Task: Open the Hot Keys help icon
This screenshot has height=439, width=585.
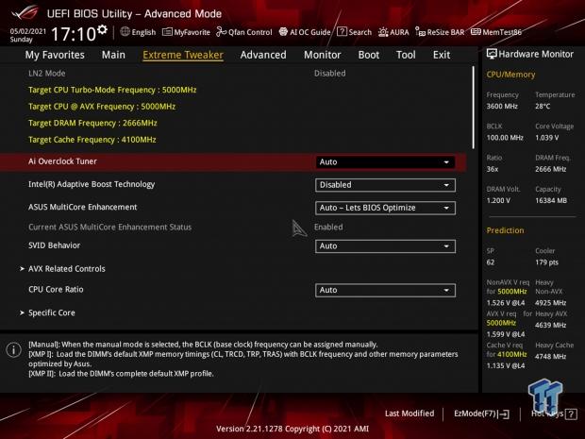Action: 571,414
